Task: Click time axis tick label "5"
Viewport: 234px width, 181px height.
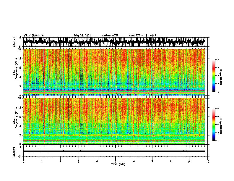Action: [116, 161]
